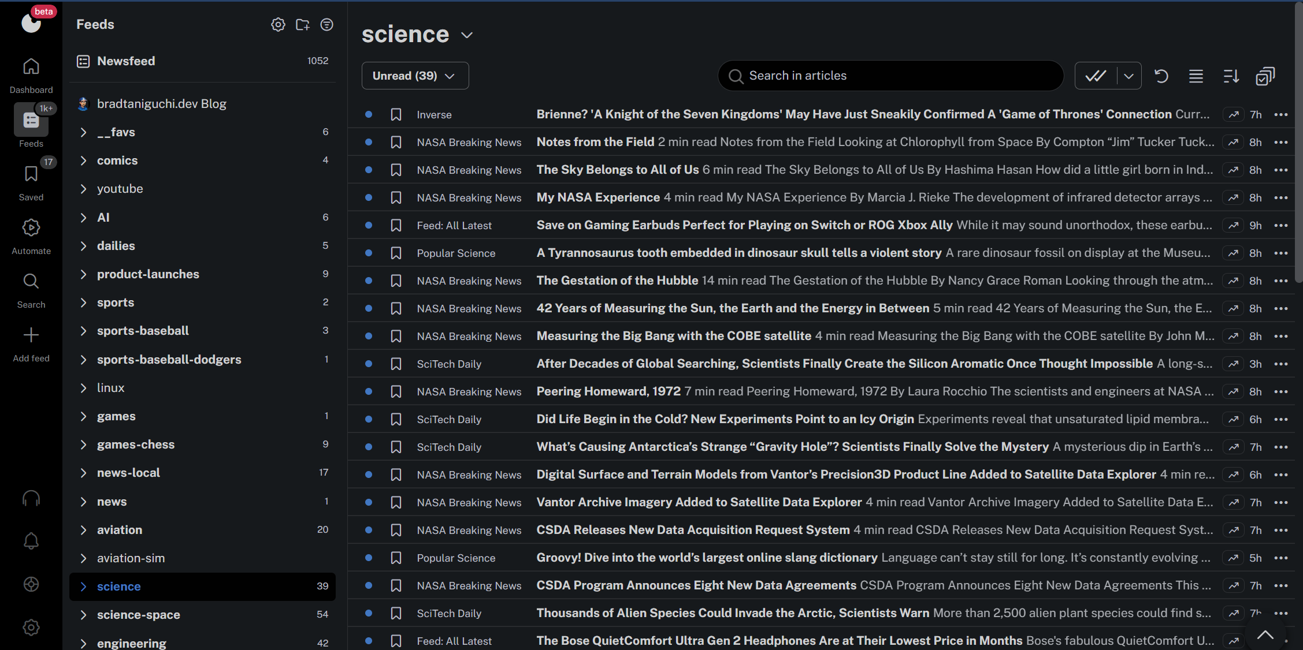This screenshot has height=650, width=1303.
Task: Switch to the Dashboard section
Action: tap(31, 75)
